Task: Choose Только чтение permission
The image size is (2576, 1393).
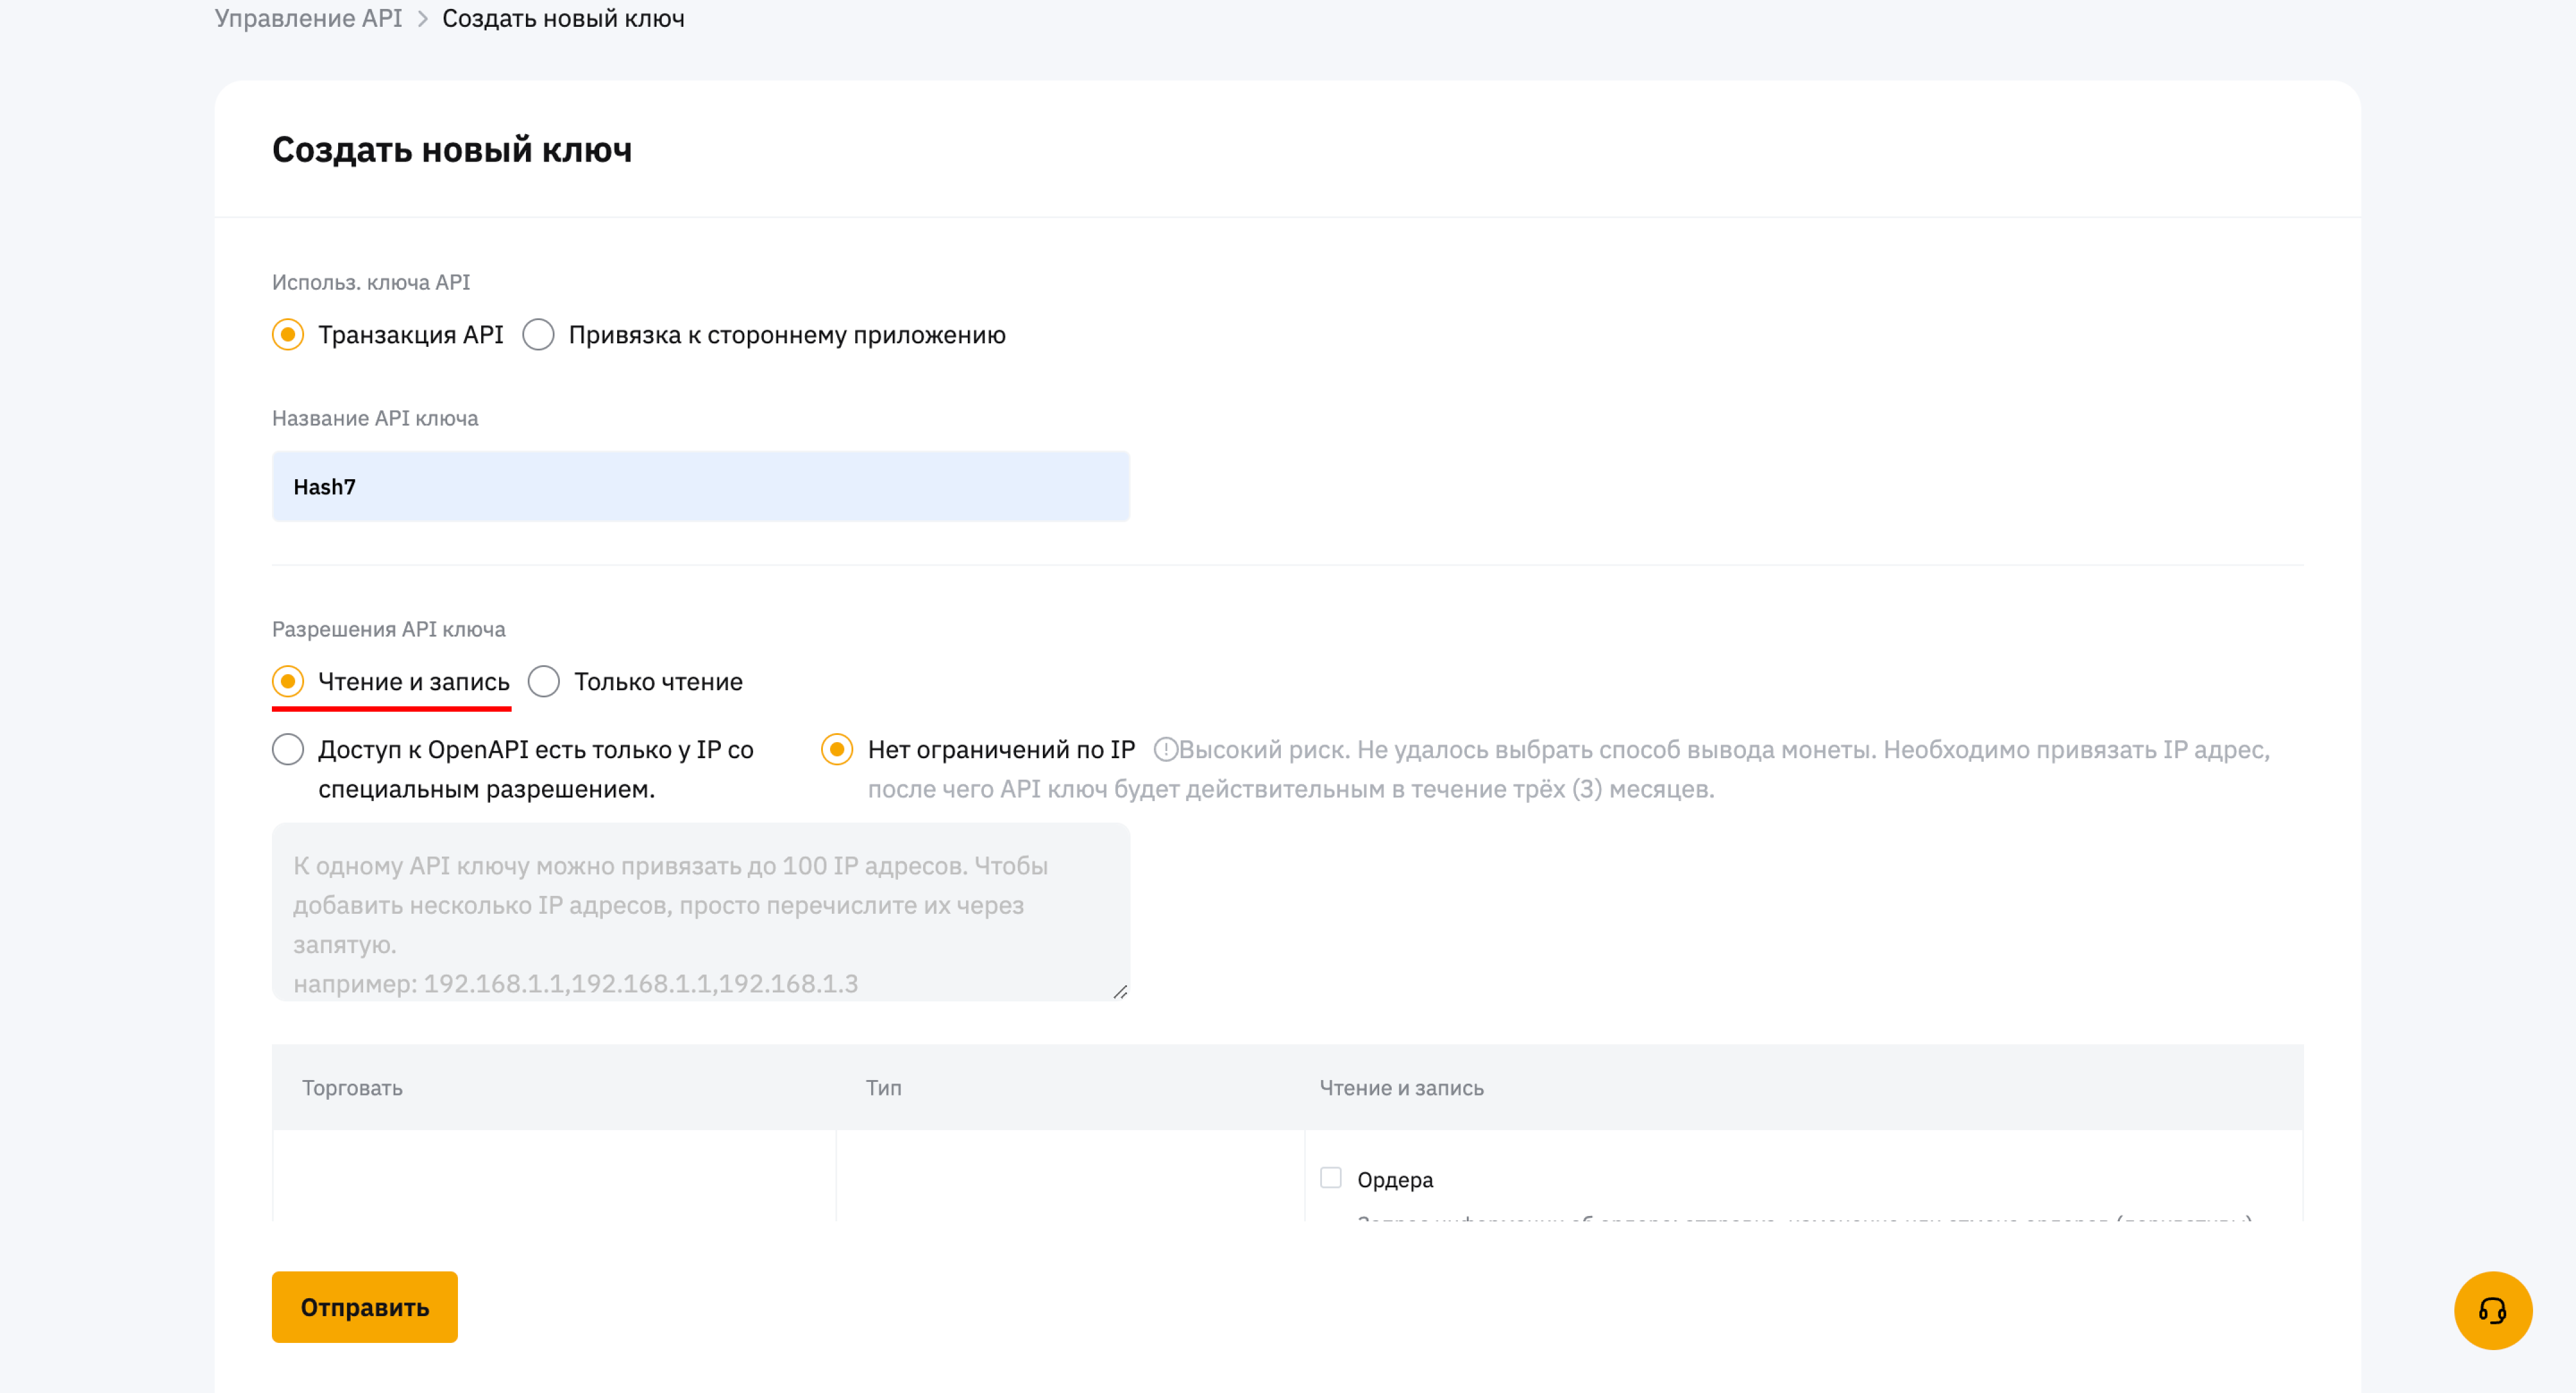Action: (x=544, y=681)
